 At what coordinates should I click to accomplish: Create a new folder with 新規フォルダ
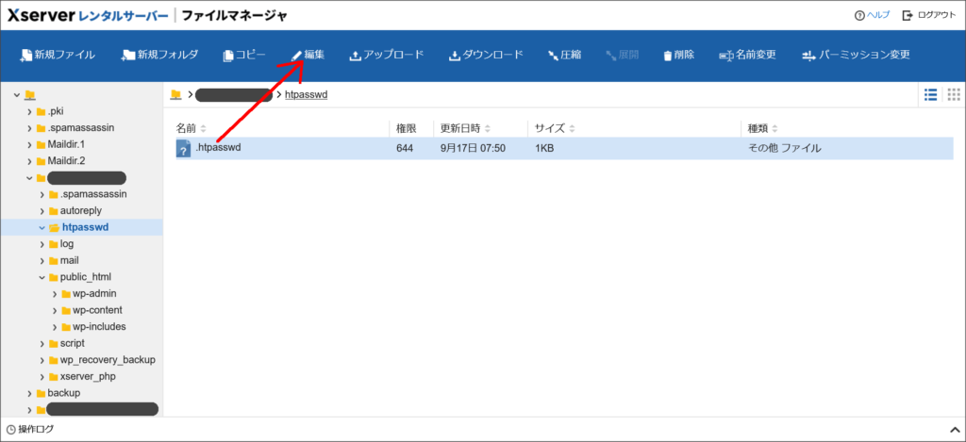(x=159, y=55)
